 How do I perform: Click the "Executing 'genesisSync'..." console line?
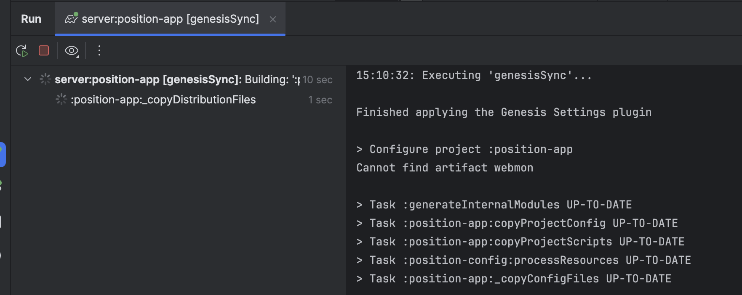pos(474,76)
